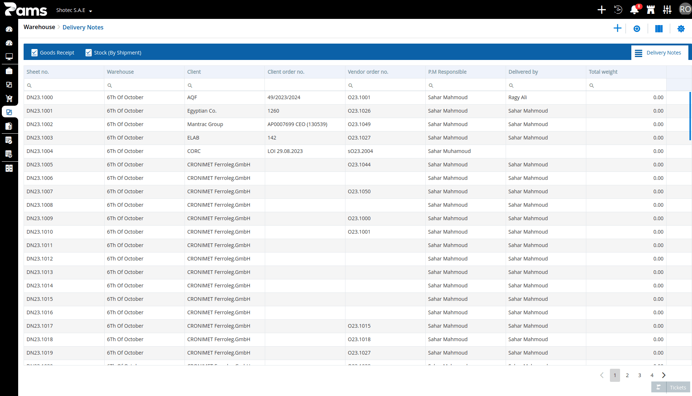The width and height of the screenshot is (692, 396).
Task: Open the dollar document invoice icon in the sidebar
Action: pyautogui.click(x=9, y=126)
